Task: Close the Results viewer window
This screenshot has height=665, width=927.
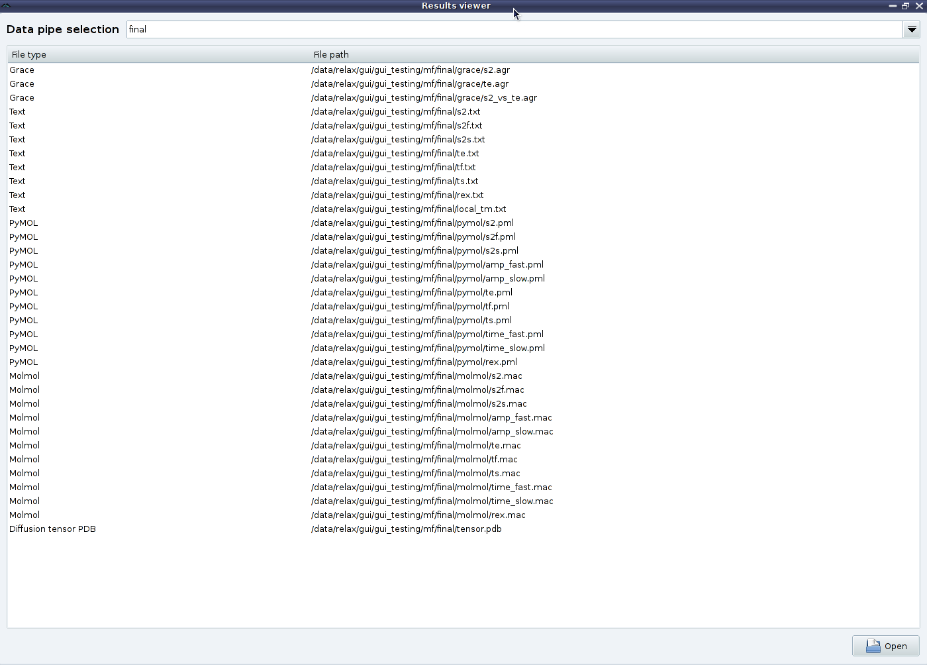Action: [x=919, y=5]
